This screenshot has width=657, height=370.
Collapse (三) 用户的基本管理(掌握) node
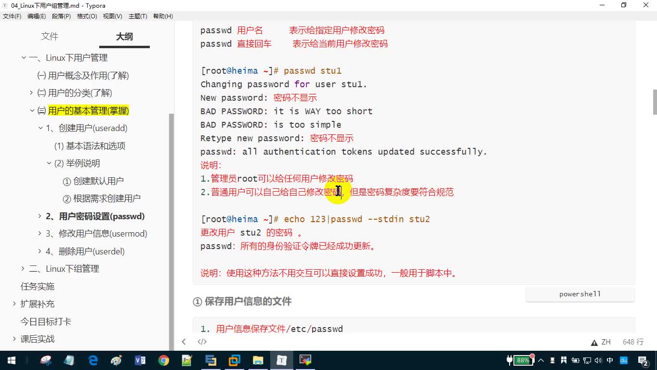coord(32,111)
